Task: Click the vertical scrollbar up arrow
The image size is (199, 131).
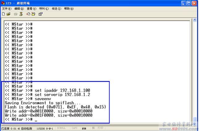Action: [194, 21]
